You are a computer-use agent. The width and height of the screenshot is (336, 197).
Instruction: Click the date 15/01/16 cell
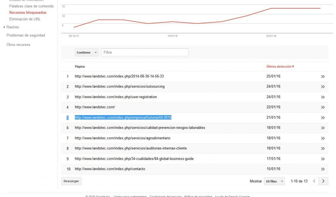[273, 169]
